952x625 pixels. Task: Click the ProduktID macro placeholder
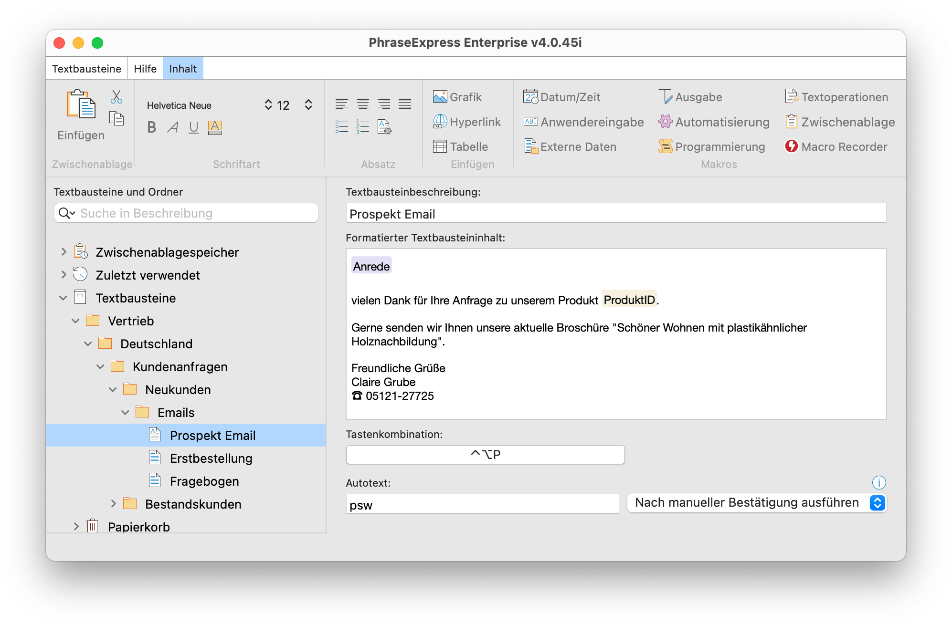pos(629,300)
